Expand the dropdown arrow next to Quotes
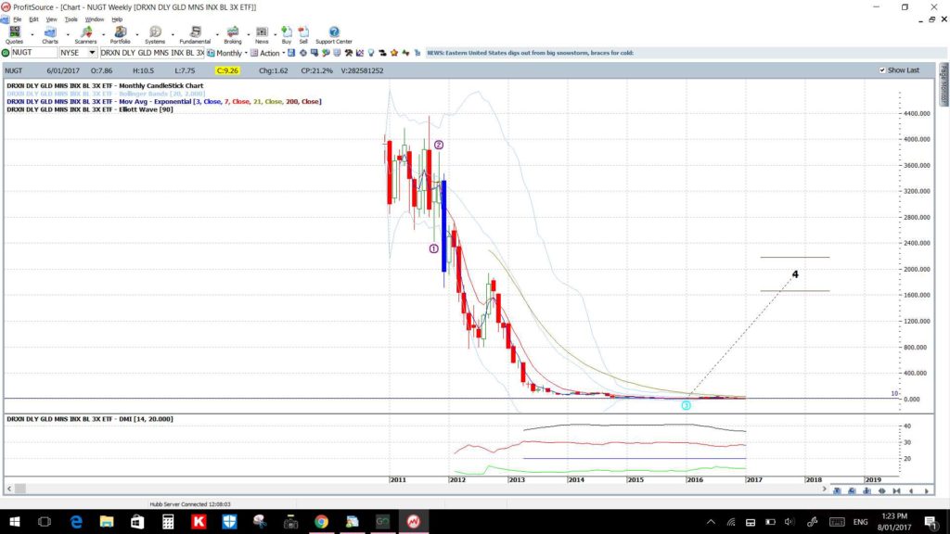 [x=32, y=34]
